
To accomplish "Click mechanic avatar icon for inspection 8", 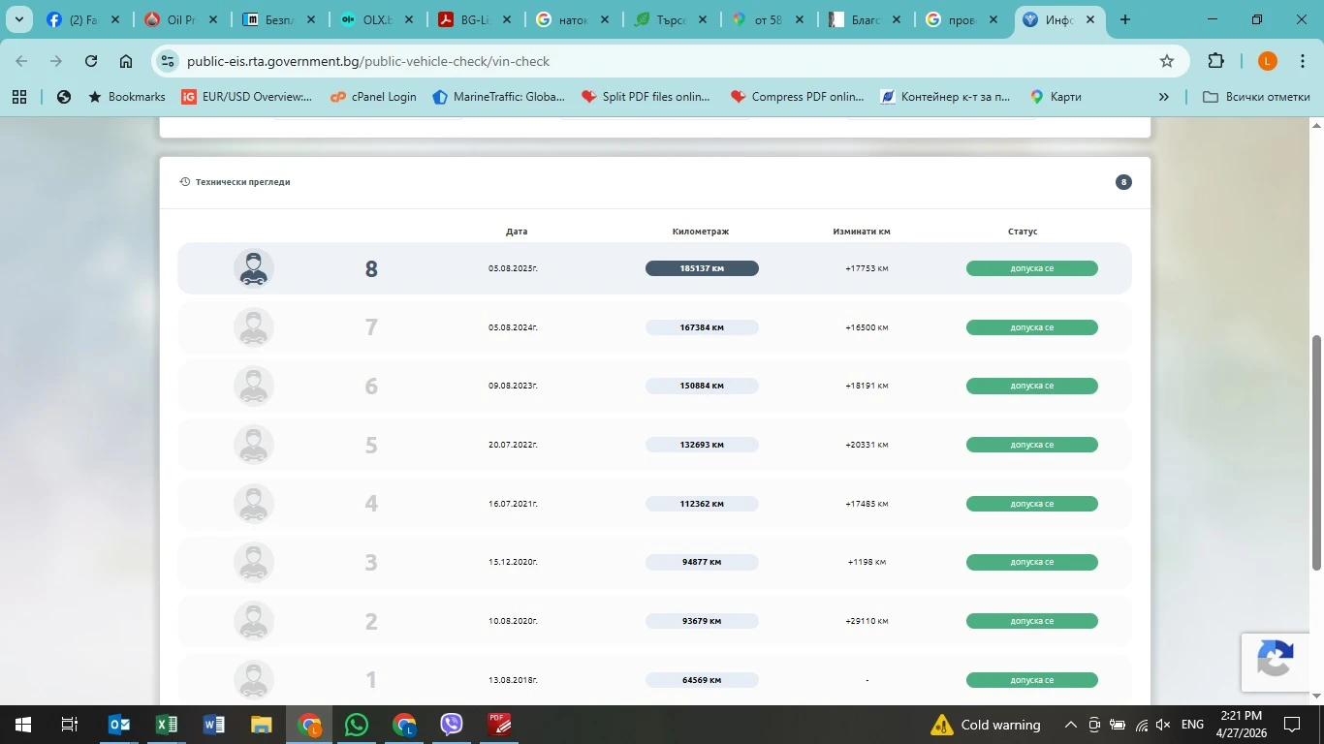I will [254, 268].
